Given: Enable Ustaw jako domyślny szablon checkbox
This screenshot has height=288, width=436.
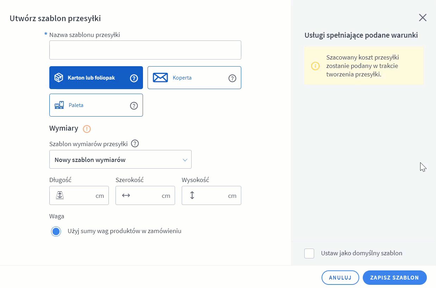Looking at the screenshot, I should pyautogui.click(x=309, y=253).
